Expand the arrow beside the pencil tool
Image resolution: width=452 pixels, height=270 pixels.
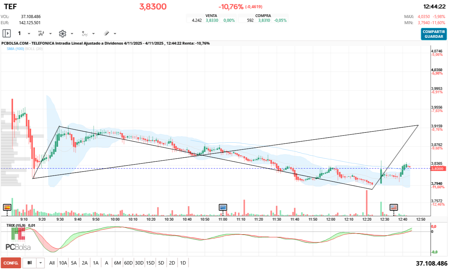point(115,33)
